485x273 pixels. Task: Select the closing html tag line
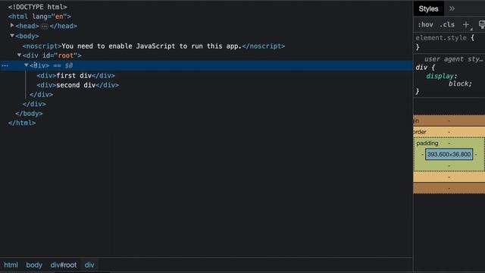coord(22,123)
